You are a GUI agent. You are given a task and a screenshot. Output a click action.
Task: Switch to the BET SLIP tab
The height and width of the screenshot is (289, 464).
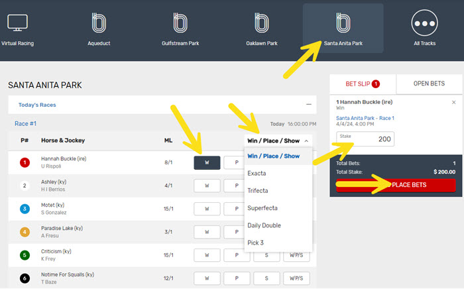click(x=363, y=84)
